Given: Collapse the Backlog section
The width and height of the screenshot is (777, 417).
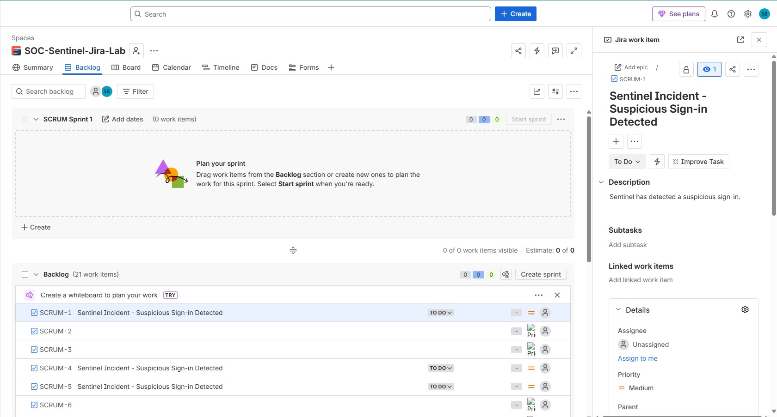Looking at the screenshot, I should tap(36, 274).
